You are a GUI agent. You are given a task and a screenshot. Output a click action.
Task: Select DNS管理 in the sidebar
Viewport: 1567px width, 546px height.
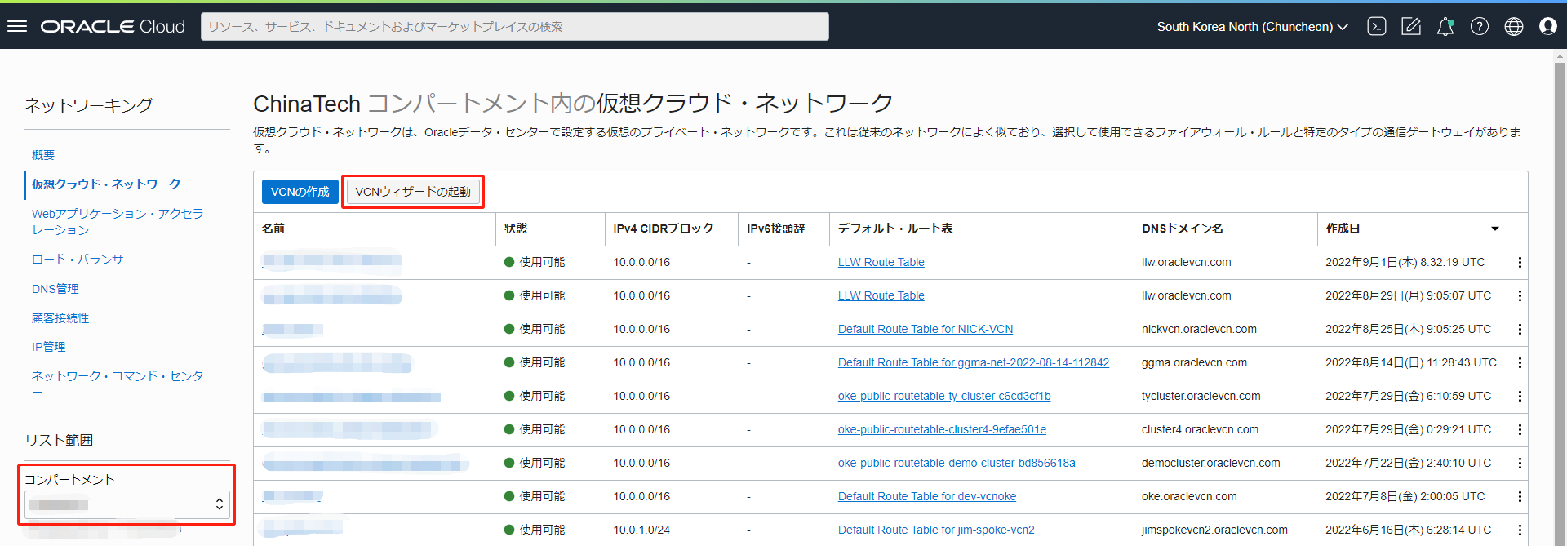(55, 289)
